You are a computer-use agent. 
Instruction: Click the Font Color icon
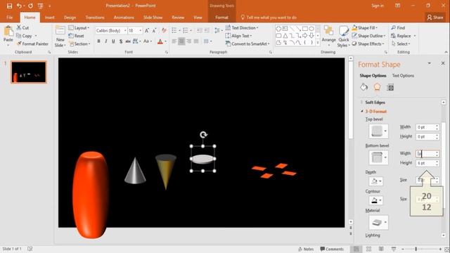[160, 41]
